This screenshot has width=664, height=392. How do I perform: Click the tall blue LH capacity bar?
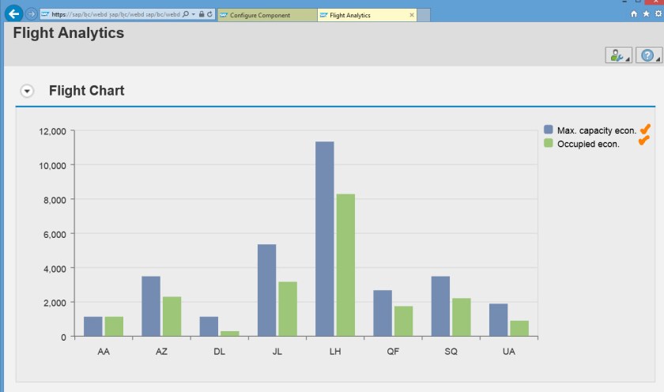[x=324, y=239]
